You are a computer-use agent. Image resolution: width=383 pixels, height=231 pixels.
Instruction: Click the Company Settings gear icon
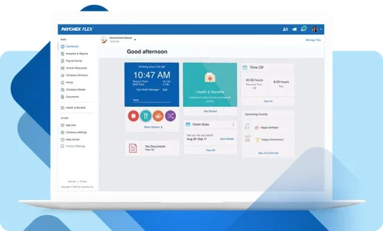pyautogui.click(x=62, y=133)
